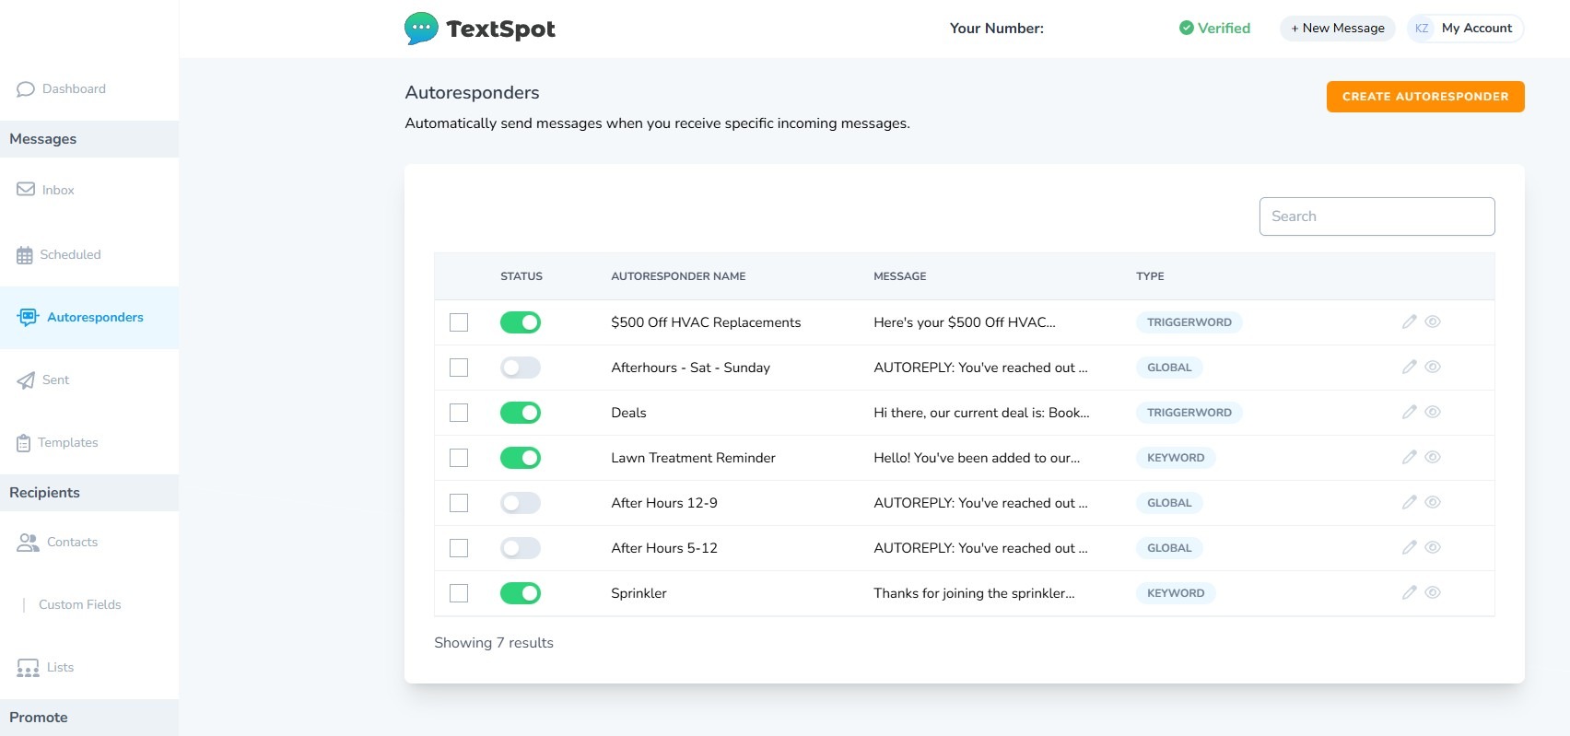This screenshot has height=736, width=1570.
Task: Edit the Sprinkler autoresponder via pencil icon
Action: (x=1409, y=592)
